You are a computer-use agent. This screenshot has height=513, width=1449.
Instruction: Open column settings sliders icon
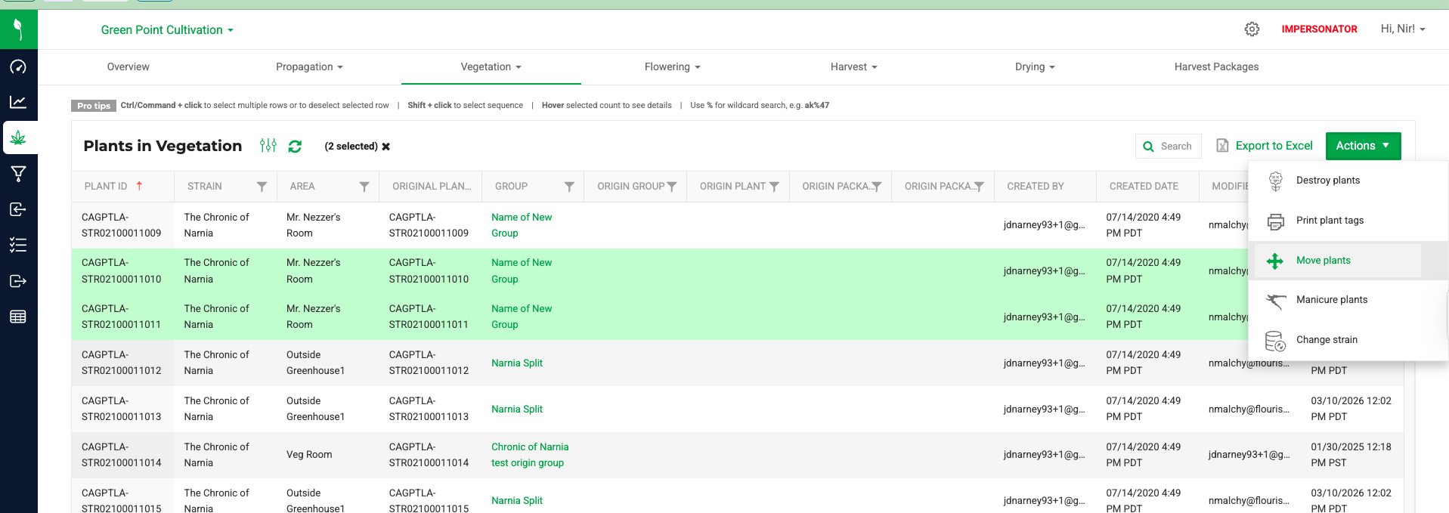coord(268,146)
